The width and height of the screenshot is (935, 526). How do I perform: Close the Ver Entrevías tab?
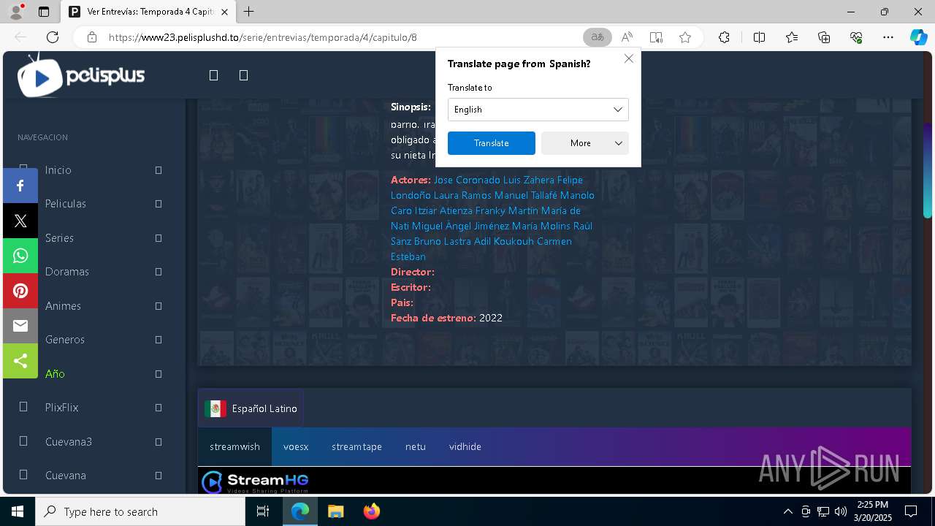[x=224, y=12]
